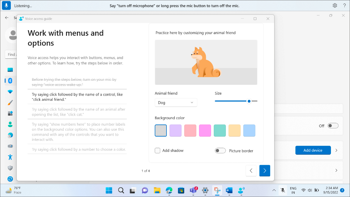Open Windows Update in the Settings sidebar
Viewport: 350px width, 197px height.
[x=10, y=179]
